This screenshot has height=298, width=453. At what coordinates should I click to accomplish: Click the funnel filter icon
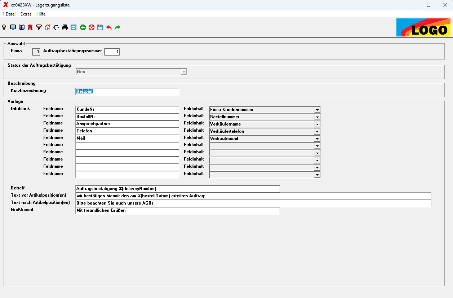pos(39,27)
